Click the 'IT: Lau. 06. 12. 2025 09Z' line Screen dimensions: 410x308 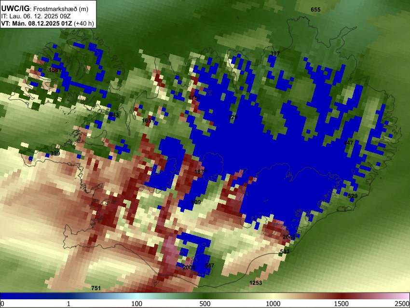[36, 16]
